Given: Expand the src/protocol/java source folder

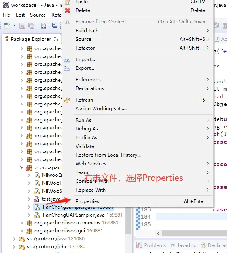Looking at the screenshot, I should pyautogui.click(x=14, y=239).
